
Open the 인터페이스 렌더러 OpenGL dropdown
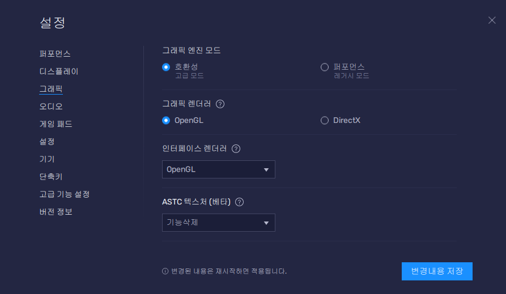point(218,169)
